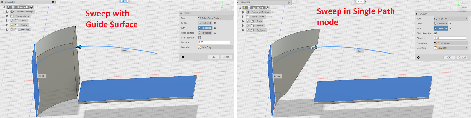This screenshot has height=118, width=471.
Task: Click the Guide Surface '1 selected' selector button
Action: [205, 33]
